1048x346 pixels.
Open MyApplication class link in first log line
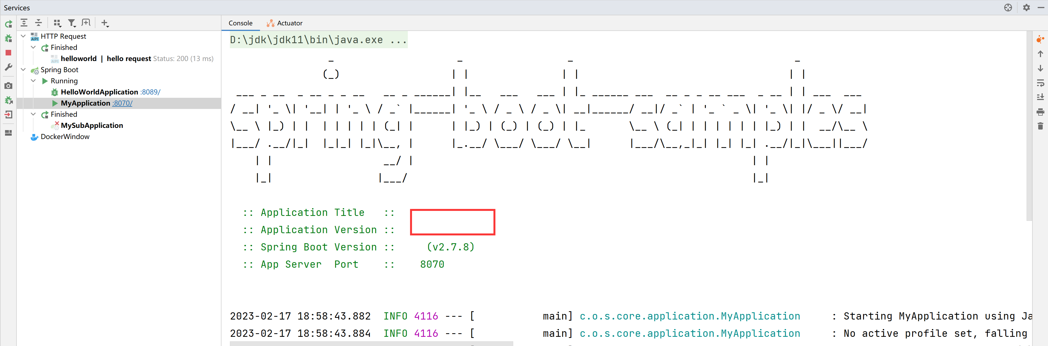coord(690,316)
